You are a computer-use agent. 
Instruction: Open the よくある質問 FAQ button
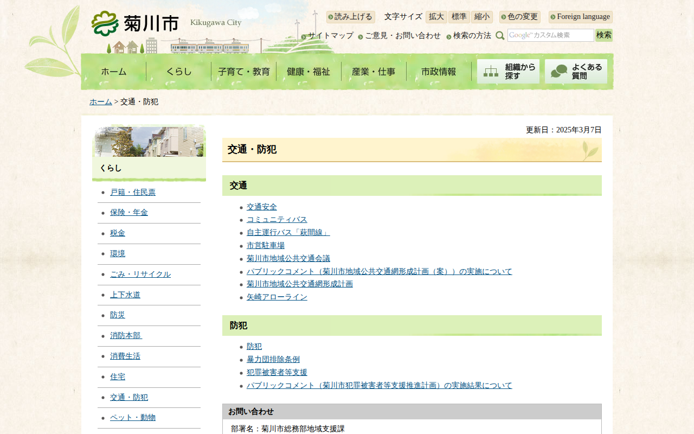pos(576,71)
